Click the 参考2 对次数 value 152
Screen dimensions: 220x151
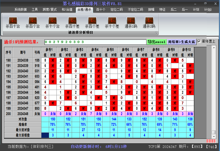68,119
